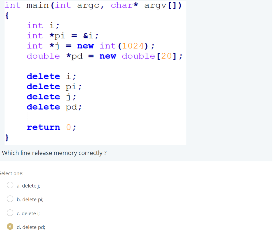This screenshot has width=274, height=239.
Task: Click the code line 'delete i;'
Action: (52, 77)
